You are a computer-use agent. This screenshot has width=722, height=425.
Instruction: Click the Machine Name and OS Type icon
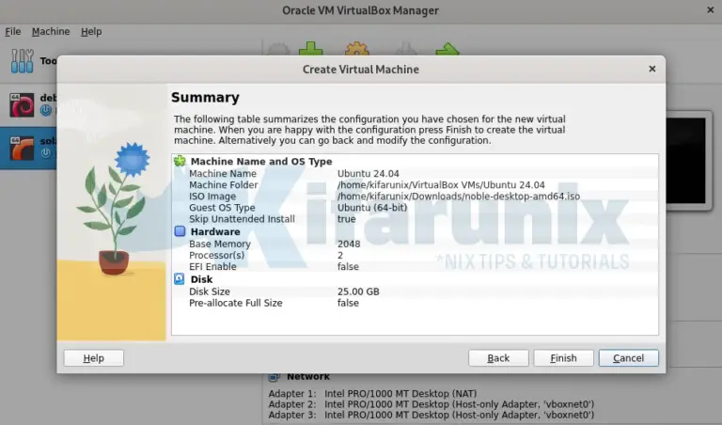(180, 161)
